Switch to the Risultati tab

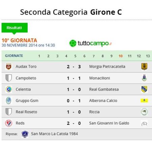click(x=15, y=28)
